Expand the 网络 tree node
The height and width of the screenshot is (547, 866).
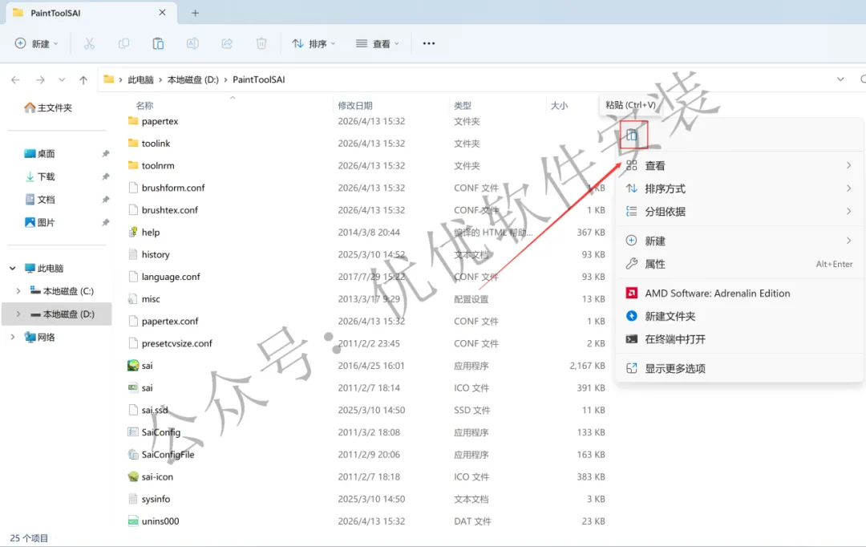12,337
